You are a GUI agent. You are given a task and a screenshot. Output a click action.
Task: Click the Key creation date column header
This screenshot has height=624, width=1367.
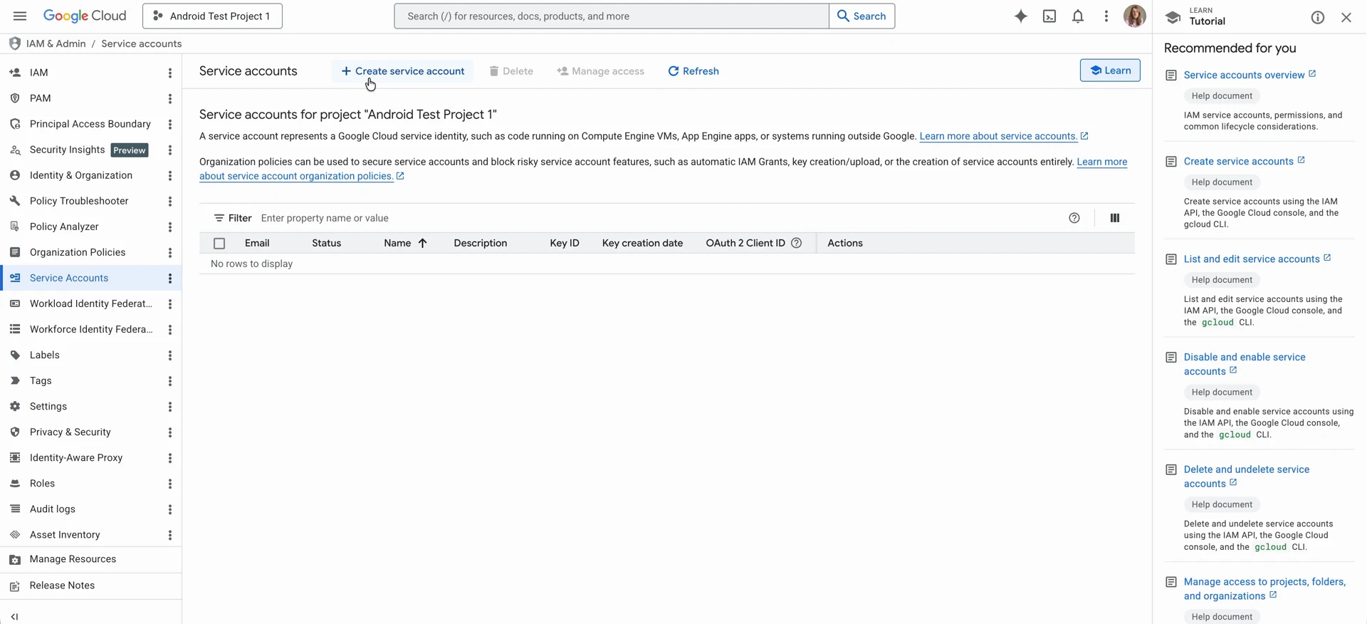pyautogui.click(x=642, y=243)
